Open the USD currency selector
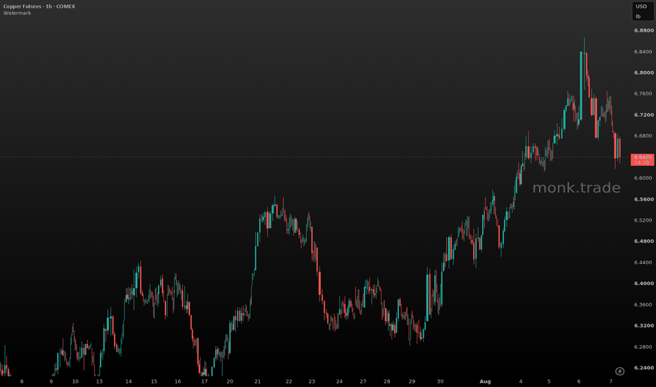 (x=641, y=6)
